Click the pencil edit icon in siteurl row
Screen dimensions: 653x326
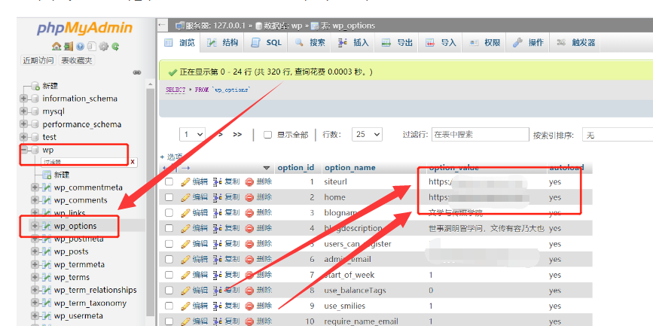pyautogui.click(x=185, y=182)
